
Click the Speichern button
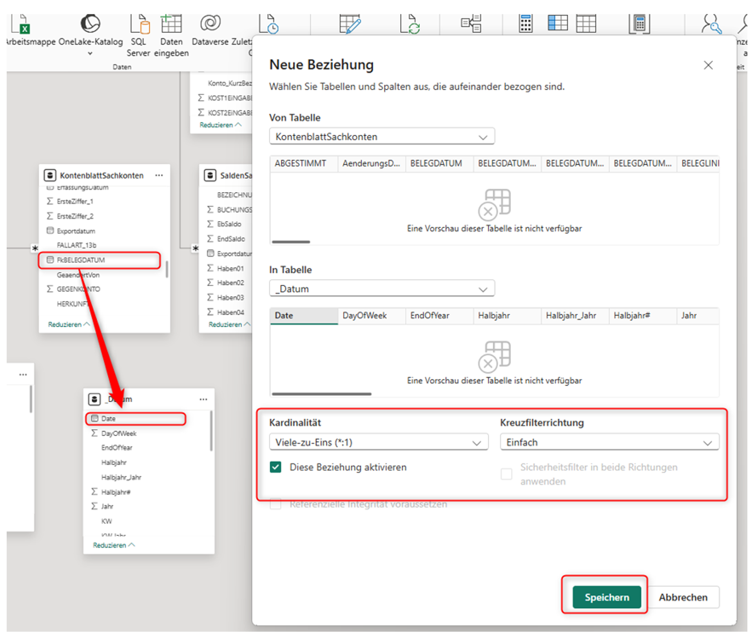607,597
